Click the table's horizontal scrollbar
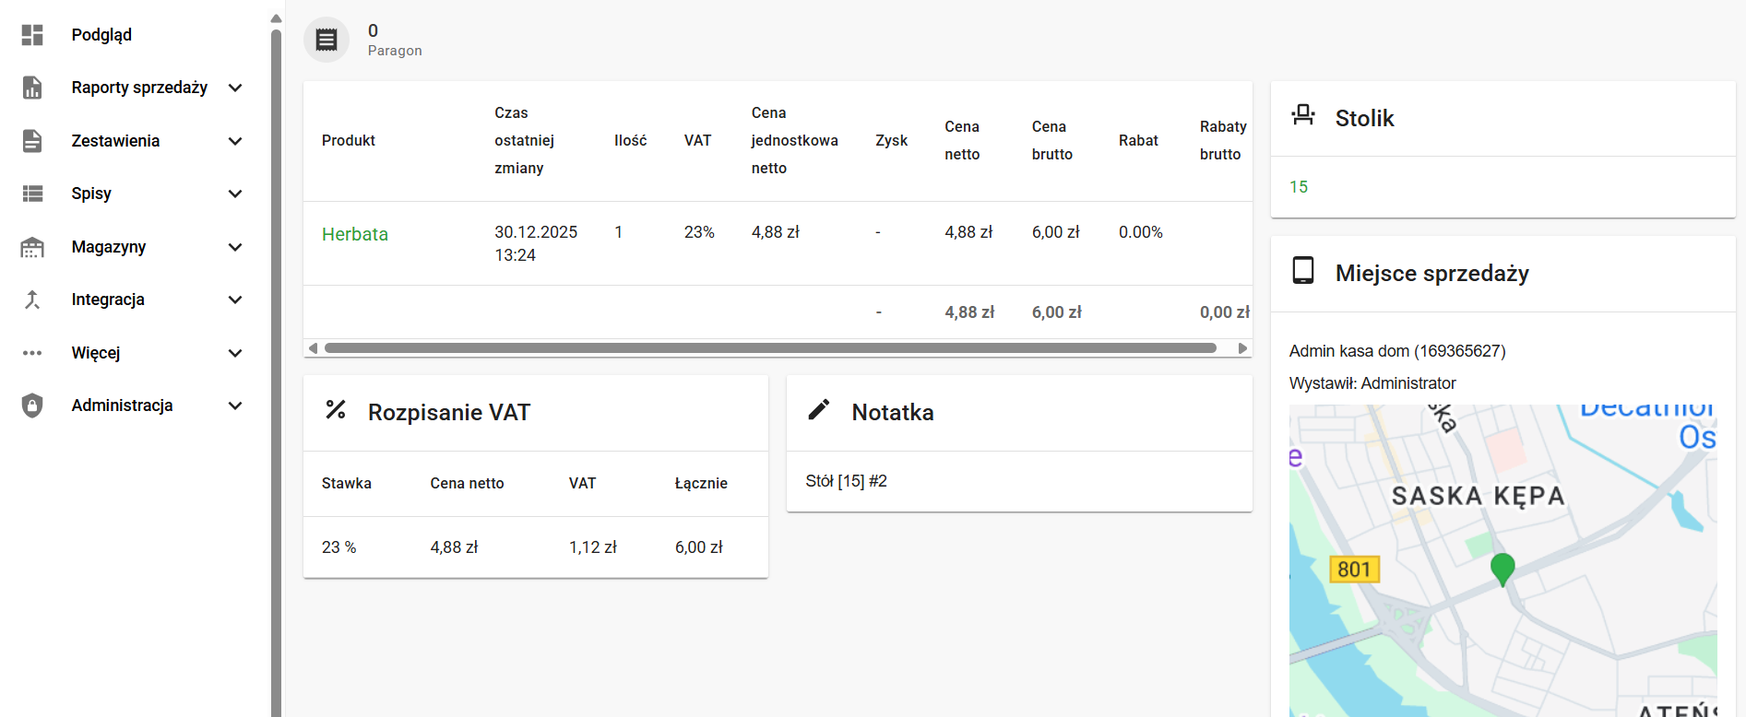The width and height of the screenshot is (1746, 717). pos(769,348)
